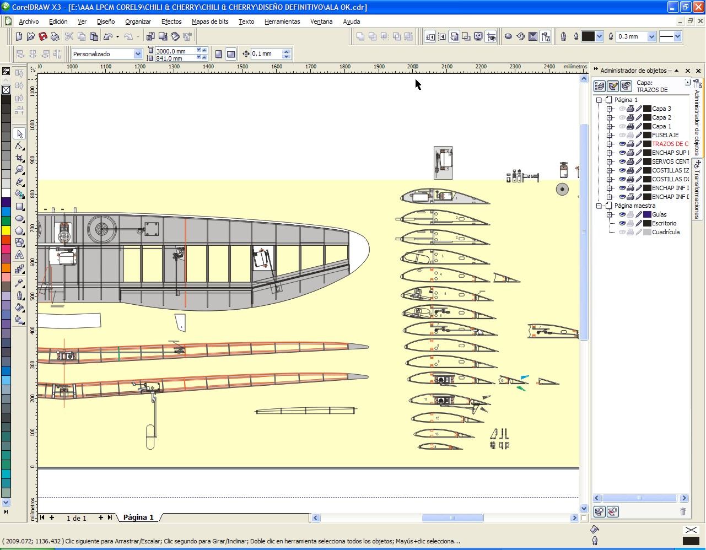Activate the Text tool
This screenshot has height=550, width=706.
point(20,255)
